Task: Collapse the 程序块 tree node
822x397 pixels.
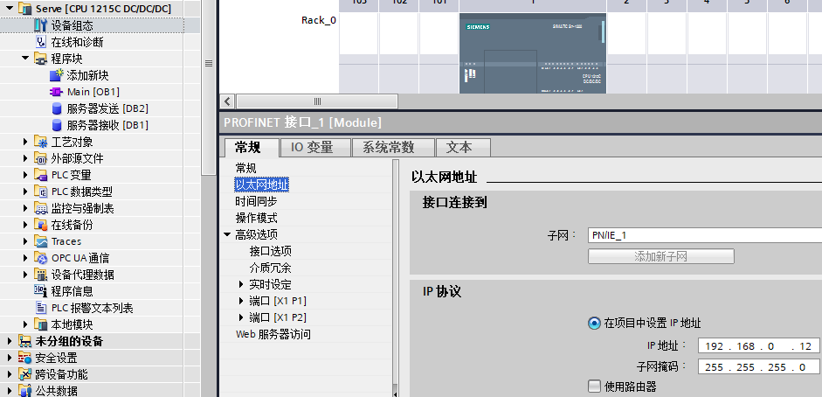Action: click(25, 59)
